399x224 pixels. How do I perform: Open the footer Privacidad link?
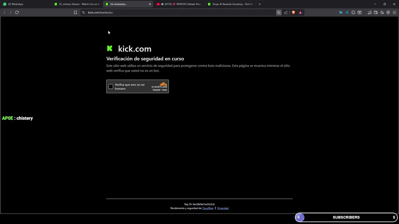[x=223, y=208]
